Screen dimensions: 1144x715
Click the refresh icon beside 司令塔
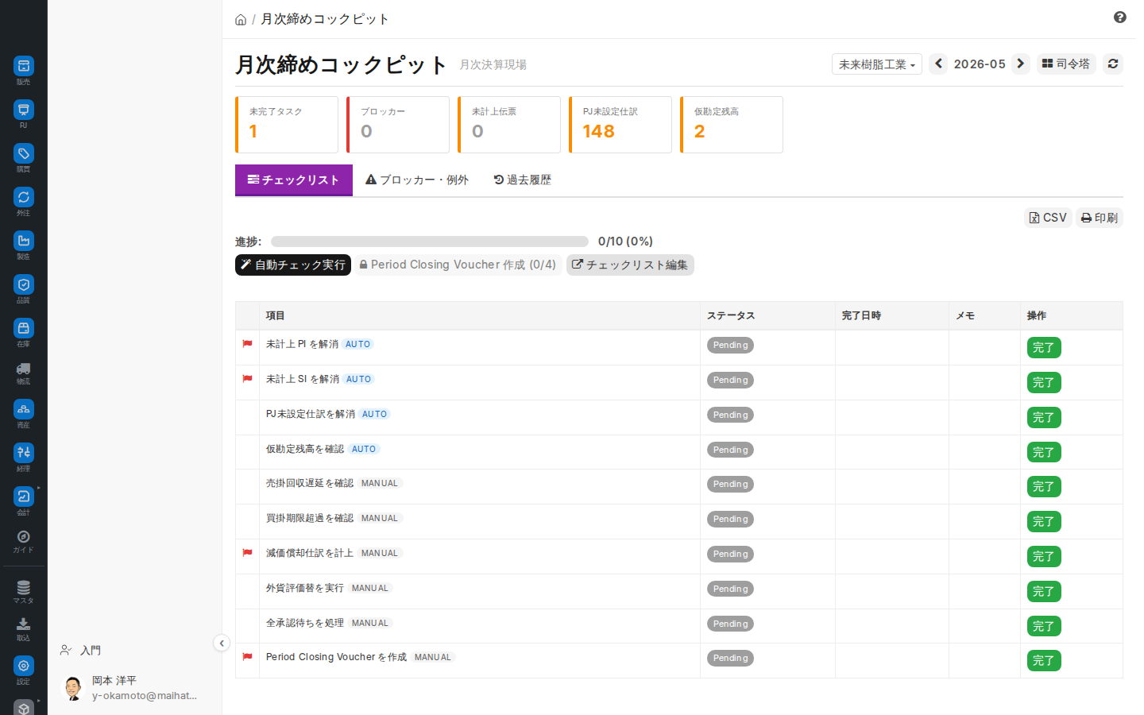tap(1113, 64)
